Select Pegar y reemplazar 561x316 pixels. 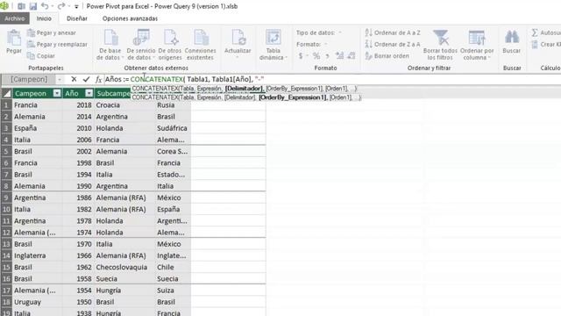click(57, 45)
